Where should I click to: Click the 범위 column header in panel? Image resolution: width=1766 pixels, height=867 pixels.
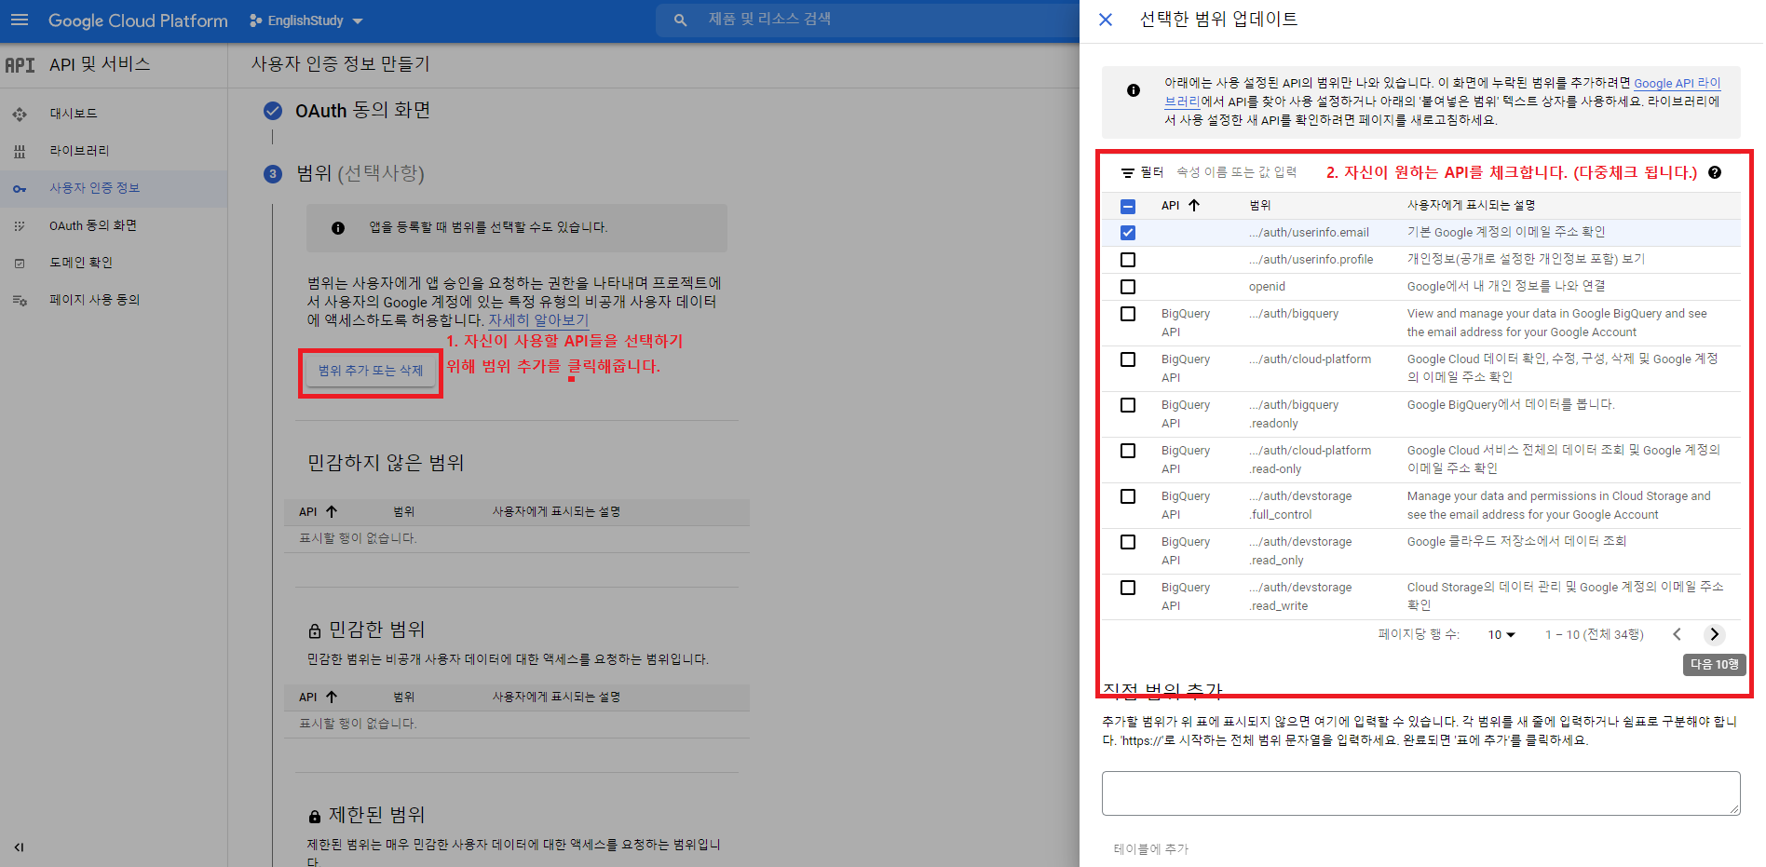(1259, 205)
